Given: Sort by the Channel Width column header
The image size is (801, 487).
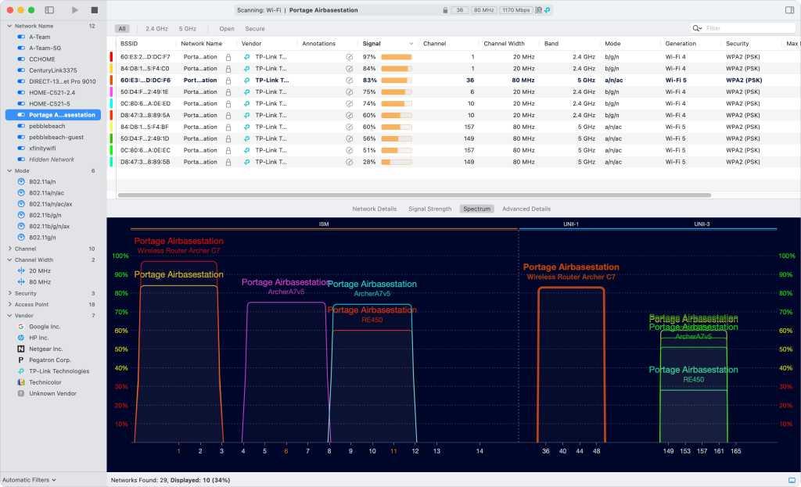Looking at the screenshot, I should 505,44.
